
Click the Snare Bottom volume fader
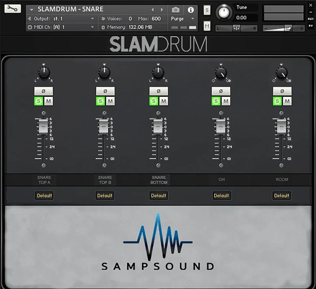tap(158, 127)
